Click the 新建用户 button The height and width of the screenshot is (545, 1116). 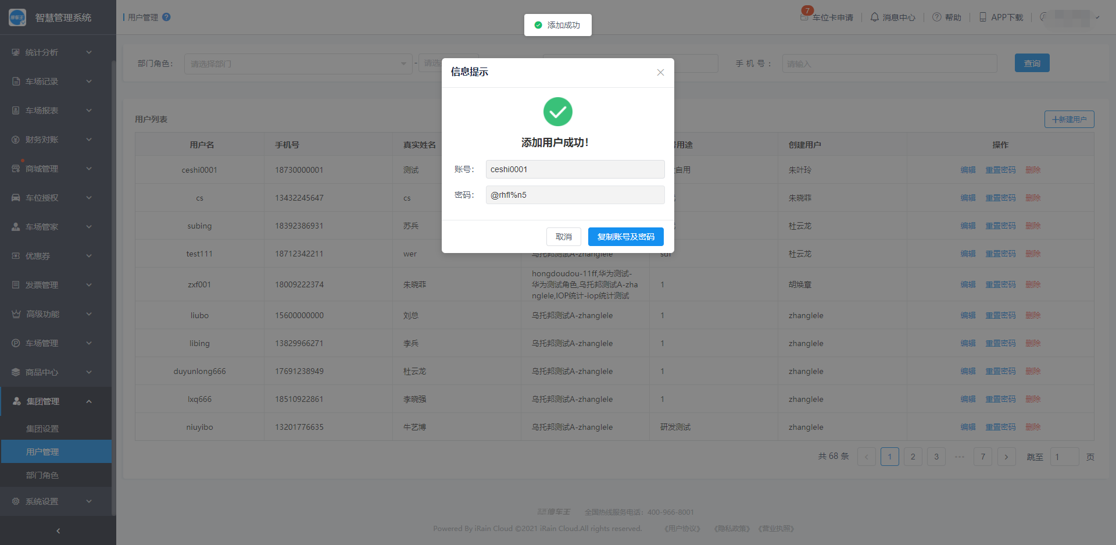(x=1069, y=119)
